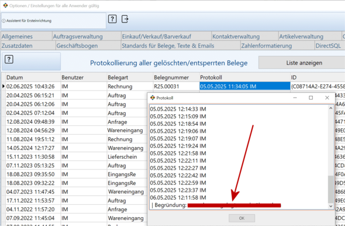
Task: Click log entry 05.05.2025 12:14:33 IM
Action: tap(178, 109)
